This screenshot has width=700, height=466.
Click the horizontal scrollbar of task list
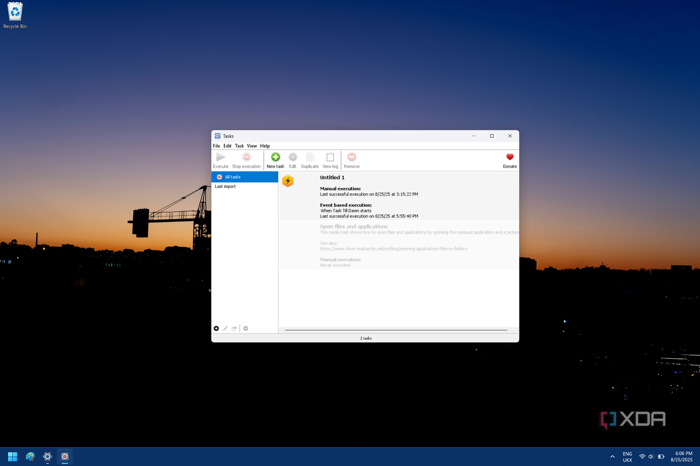pyautogui.click(x=396, y=330)
